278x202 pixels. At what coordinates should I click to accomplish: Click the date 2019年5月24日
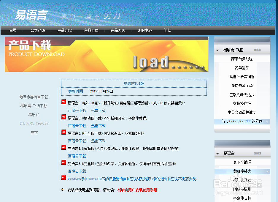click(101, 91)
